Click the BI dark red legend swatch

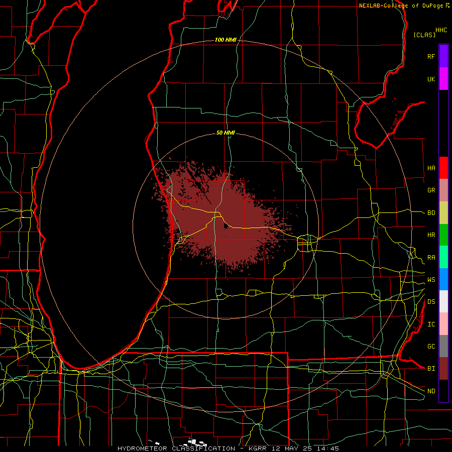tap(443, 369)
